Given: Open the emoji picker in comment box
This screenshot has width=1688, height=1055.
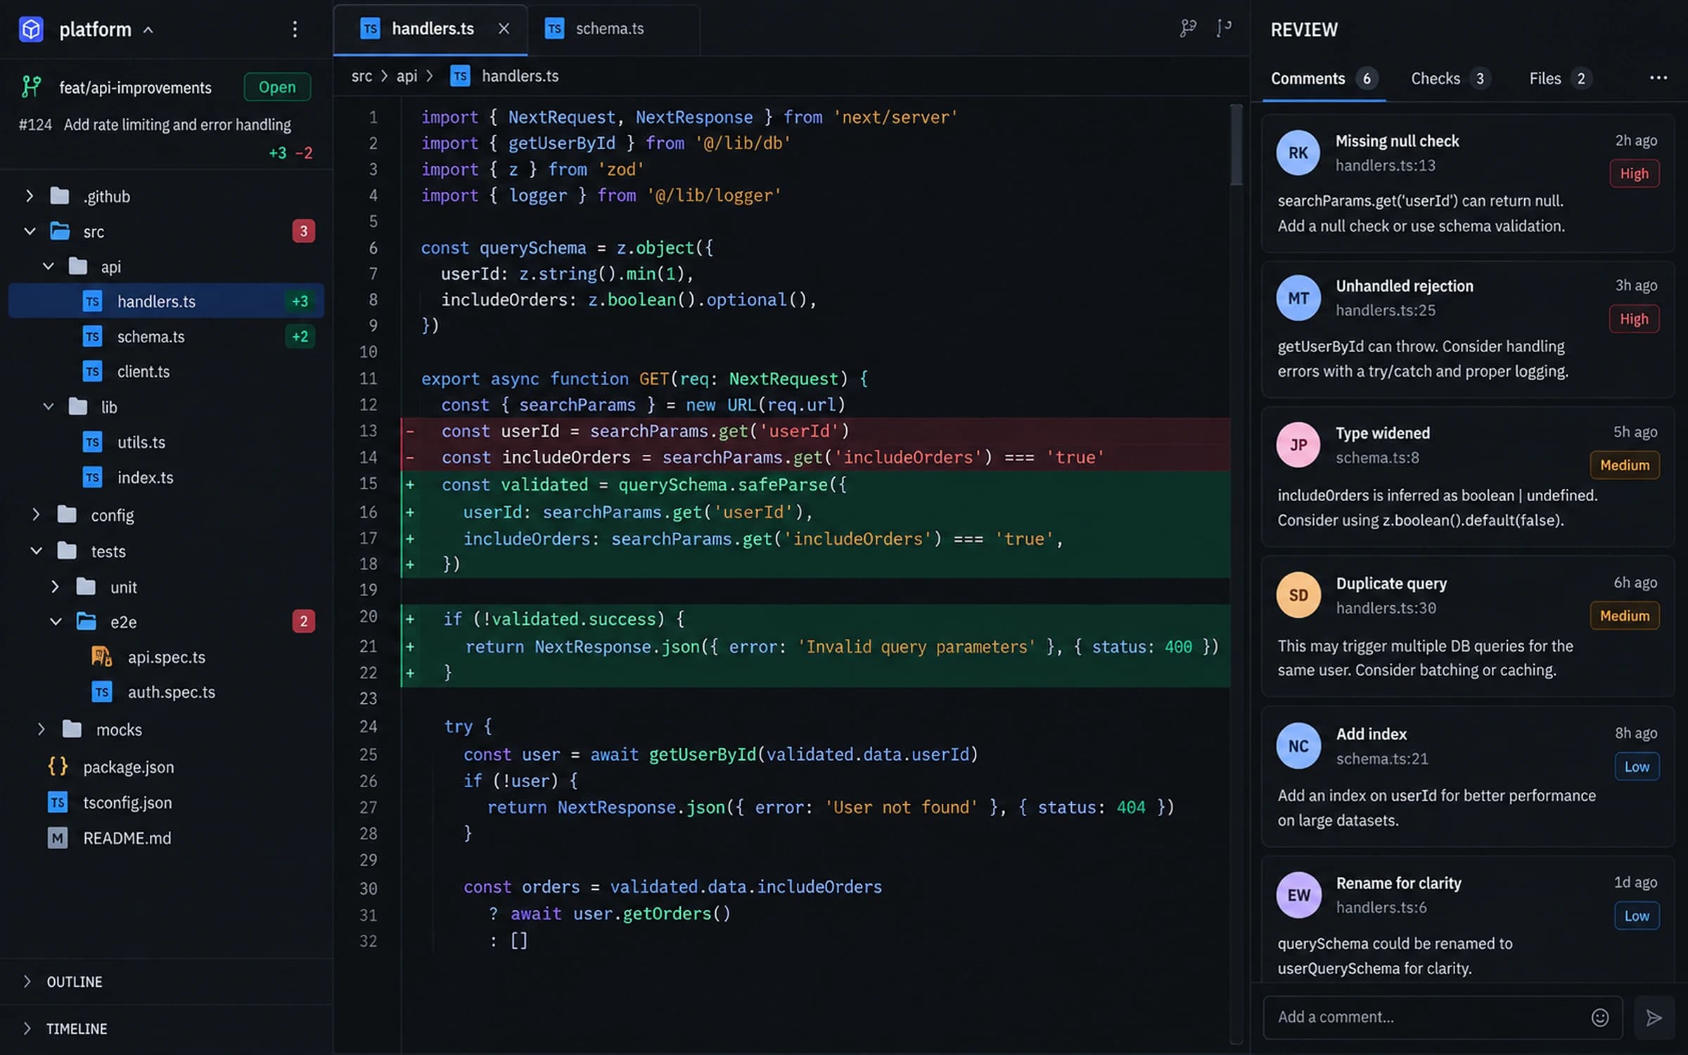Looking at the screenshot, I should pos(1599,1017).
